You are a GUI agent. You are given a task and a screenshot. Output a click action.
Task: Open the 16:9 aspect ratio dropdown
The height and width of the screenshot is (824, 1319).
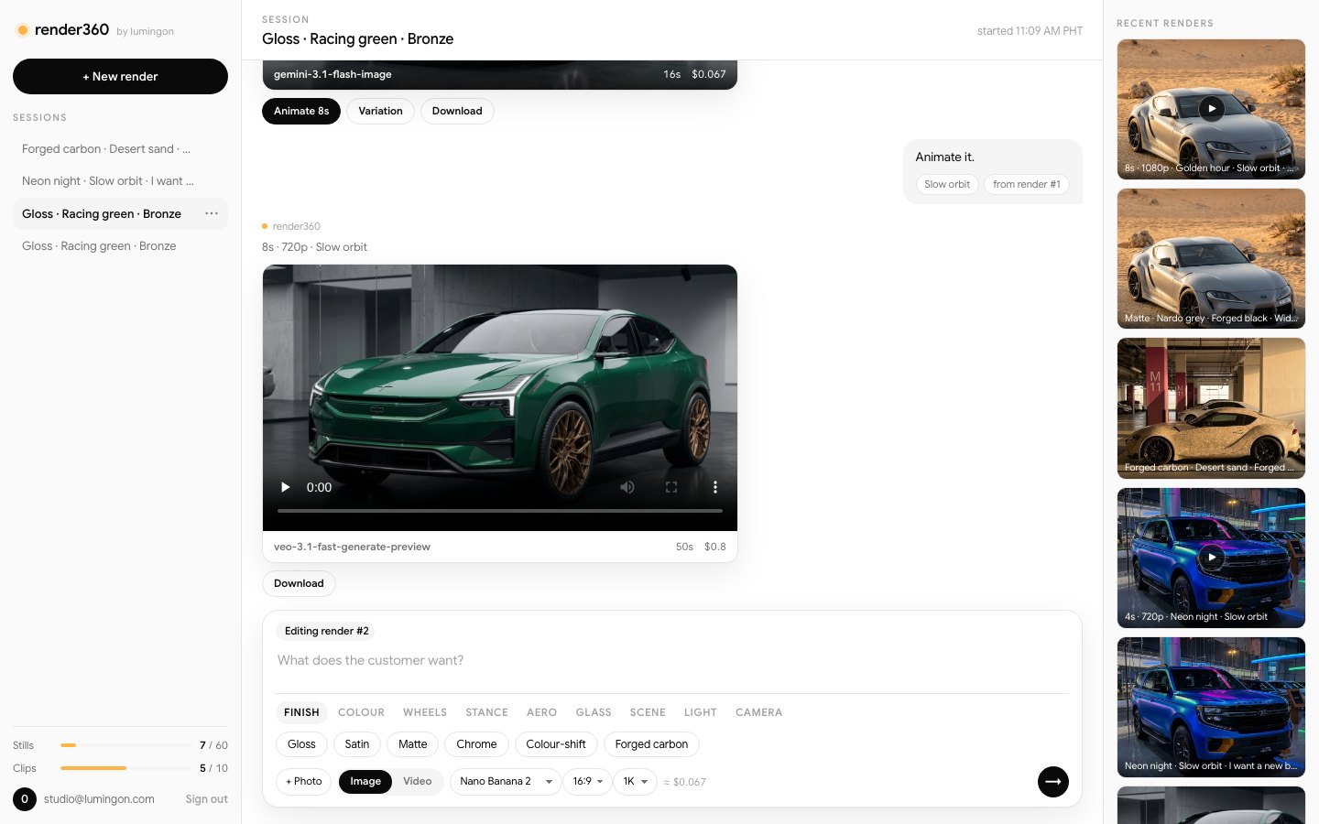pos(588,782)
